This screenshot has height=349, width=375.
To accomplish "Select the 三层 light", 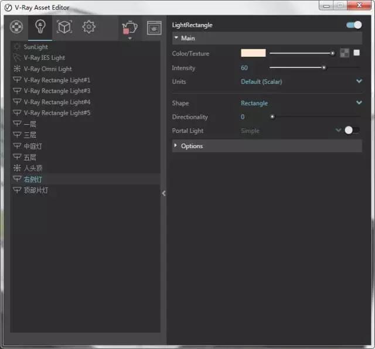I will tap(85, 135).
